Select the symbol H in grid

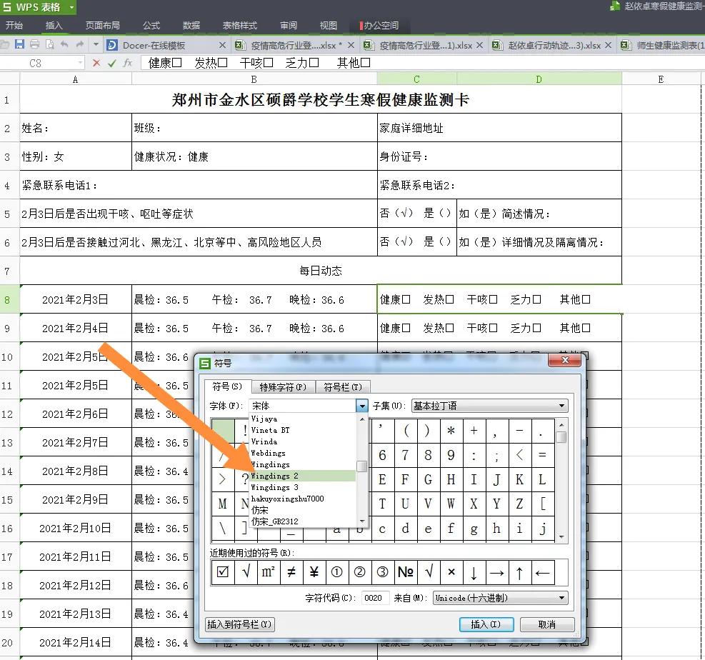tap(451, 479)
